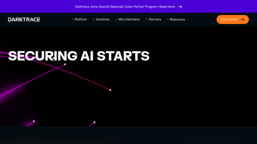The image size is (257, 144).
Task: Open the Partners menu
Action: tap(154, 19)
